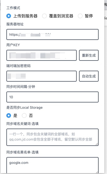Image resolution: width=107 pixels, height=174 pixels.
Task: Click the 重新生成 button
Action: pos(89,55)
